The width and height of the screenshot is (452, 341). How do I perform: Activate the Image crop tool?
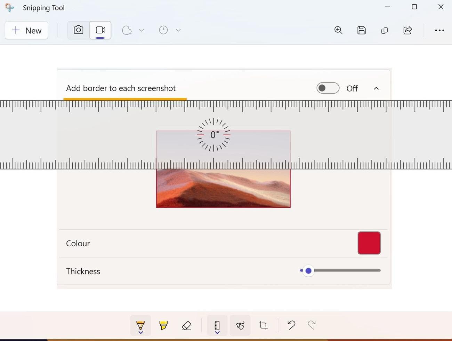pos(263,325)
